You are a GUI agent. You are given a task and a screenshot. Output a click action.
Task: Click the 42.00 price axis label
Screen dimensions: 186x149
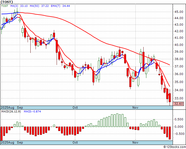[179, 31]
